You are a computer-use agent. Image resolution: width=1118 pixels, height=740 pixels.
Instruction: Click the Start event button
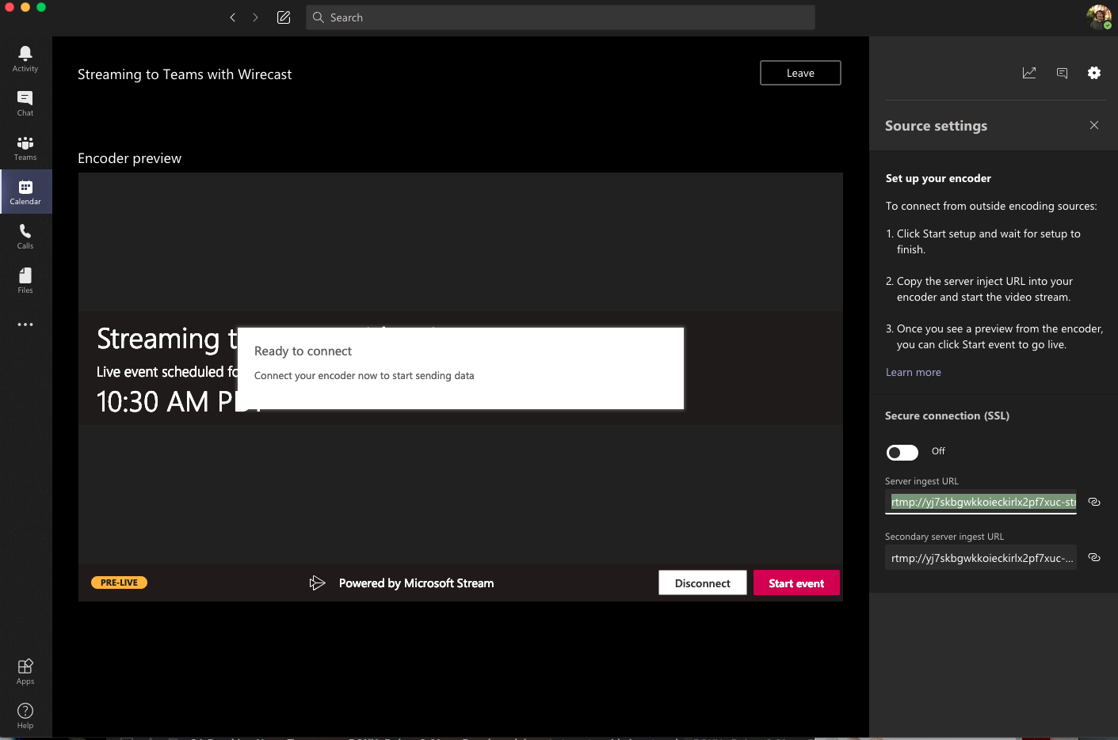pyautogui.click(x=796, y=583)
